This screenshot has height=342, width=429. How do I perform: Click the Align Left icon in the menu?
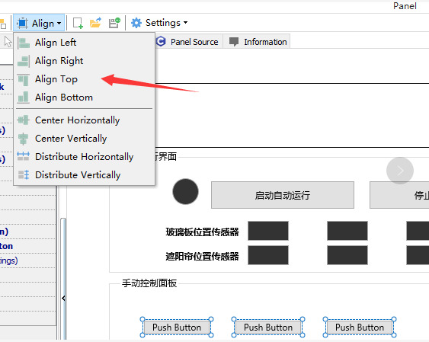point(24,43)
